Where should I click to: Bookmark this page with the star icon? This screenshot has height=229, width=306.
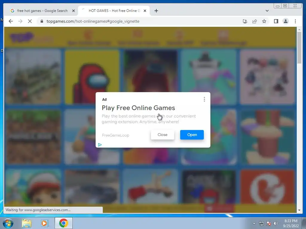pos(264,21)
